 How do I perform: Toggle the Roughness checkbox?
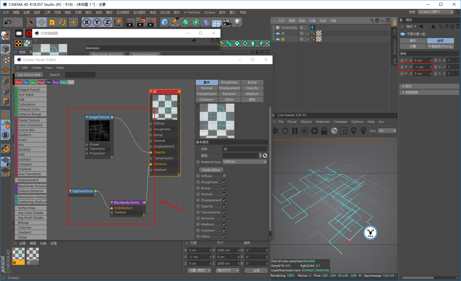pyautogui.click(x=224, y=182)
